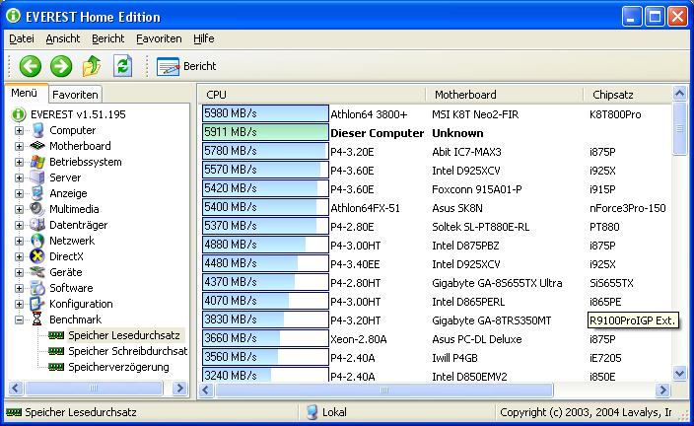Click the Netzwerk globe icon
This screenshot has width=694, height=426.
(x=37, y=241)
